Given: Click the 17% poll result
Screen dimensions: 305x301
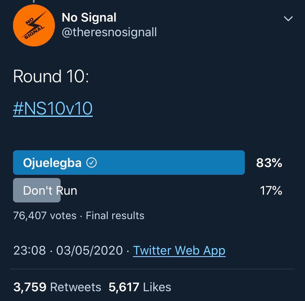Looking at the screenshot, I should pos(271,190).
